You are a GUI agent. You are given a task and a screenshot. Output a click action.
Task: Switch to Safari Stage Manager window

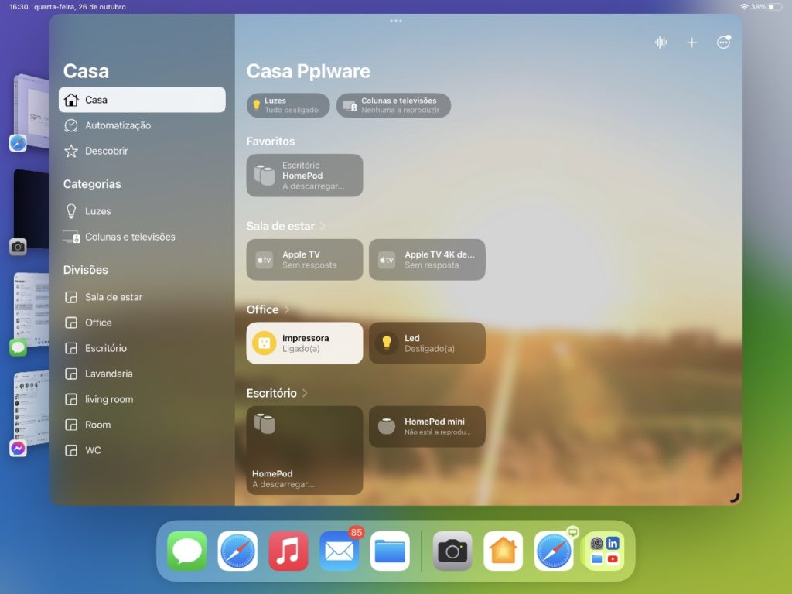tap(30, 112)
